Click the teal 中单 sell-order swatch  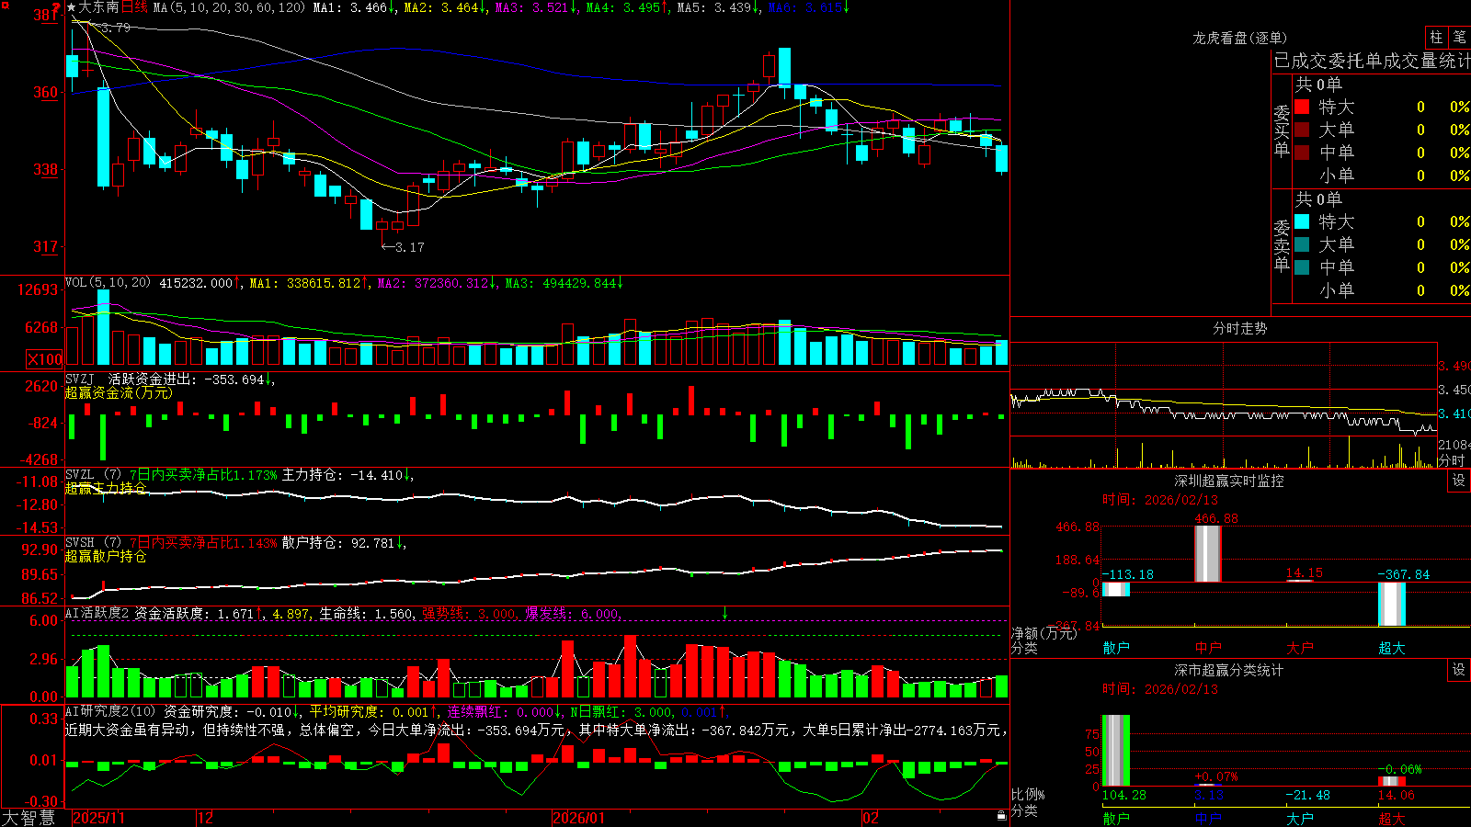pos(1302,267)
